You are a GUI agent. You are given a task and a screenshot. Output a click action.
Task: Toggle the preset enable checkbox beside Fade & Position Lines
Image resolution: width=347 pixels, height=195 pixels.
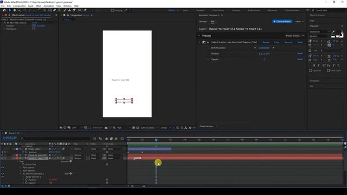pos(204,42)
